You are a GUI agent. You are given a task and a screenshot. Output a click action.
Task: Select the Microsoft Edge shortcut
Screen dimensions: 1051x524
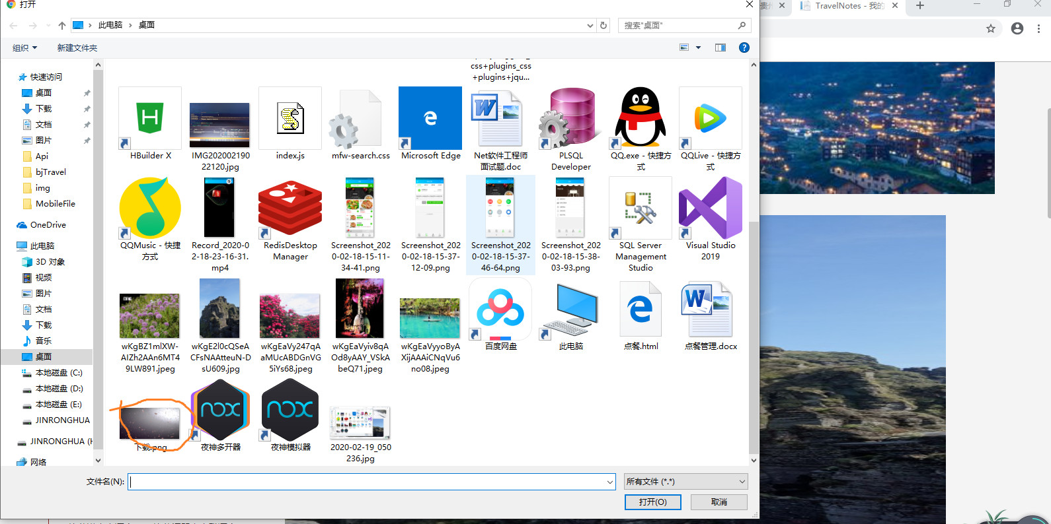tap(430, 118)
